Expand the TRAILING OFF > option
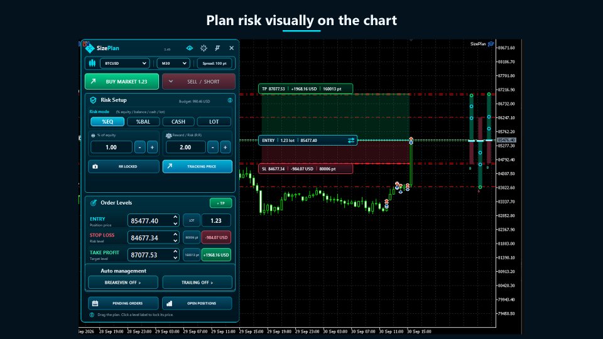The width and height of the screenshot is (603, 339). click(x=197, y=282)
